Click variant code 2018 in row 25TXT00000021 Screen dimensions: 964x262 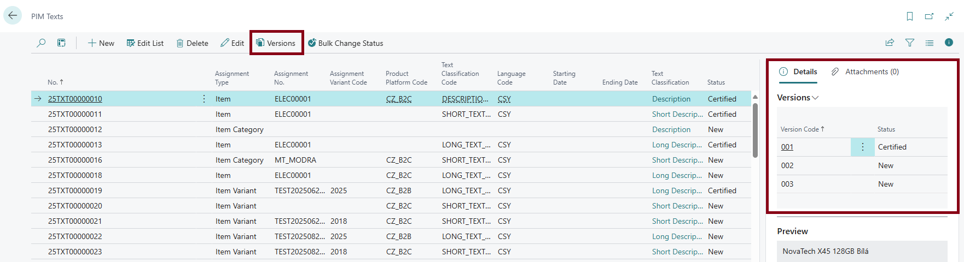(x=339, y=221)
